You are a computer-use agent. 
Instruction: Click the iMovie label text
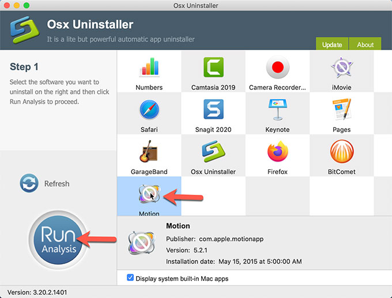point(342,88)
